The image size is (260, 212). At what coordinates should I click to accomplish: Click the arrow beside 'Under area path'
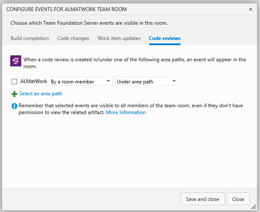click(x=174, y=81)
